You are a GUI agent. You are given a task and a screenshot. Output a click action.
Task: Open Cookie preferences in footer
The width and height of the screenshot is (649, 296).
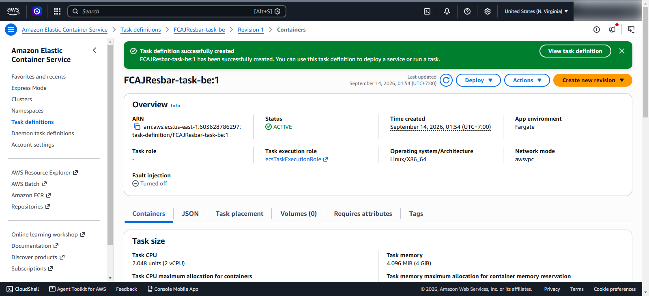[x=615, y=289]
